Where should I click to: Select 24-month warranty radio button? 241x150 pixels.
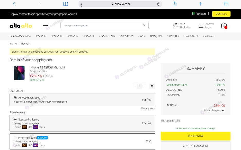tap(15, 98)
